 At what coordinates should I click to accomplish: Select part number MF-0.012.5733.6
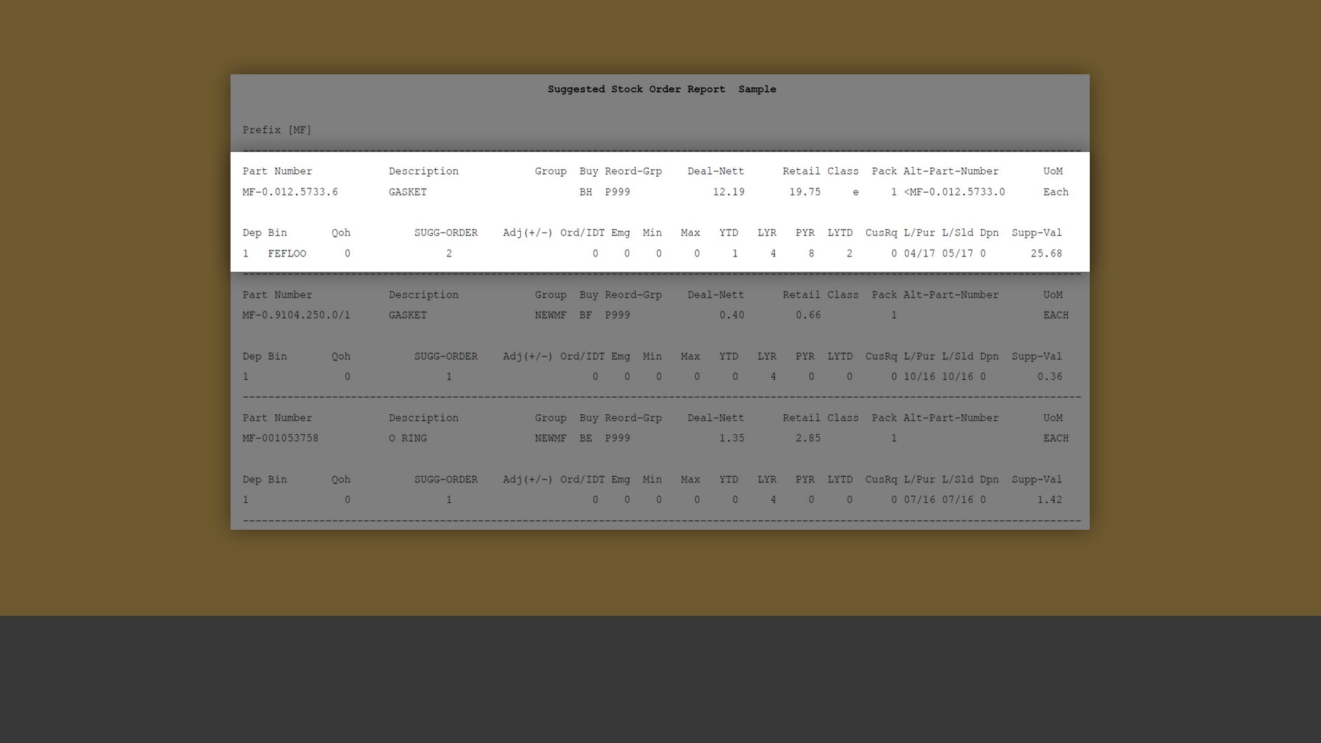[290, 192]
